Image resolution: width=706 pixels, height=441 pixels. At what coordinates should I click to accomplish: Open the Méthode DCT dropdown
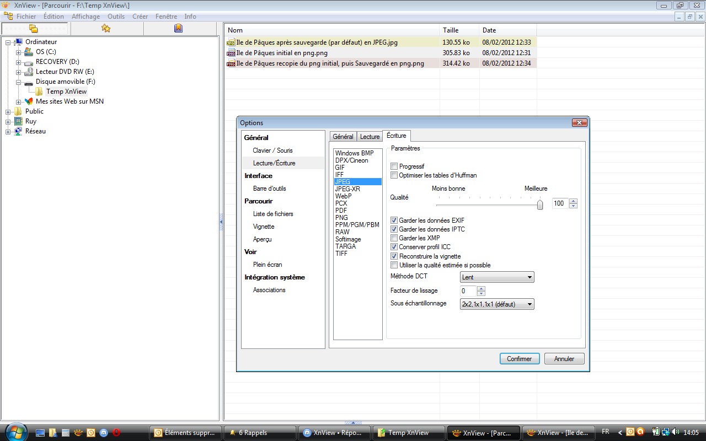tap(497, 277)
